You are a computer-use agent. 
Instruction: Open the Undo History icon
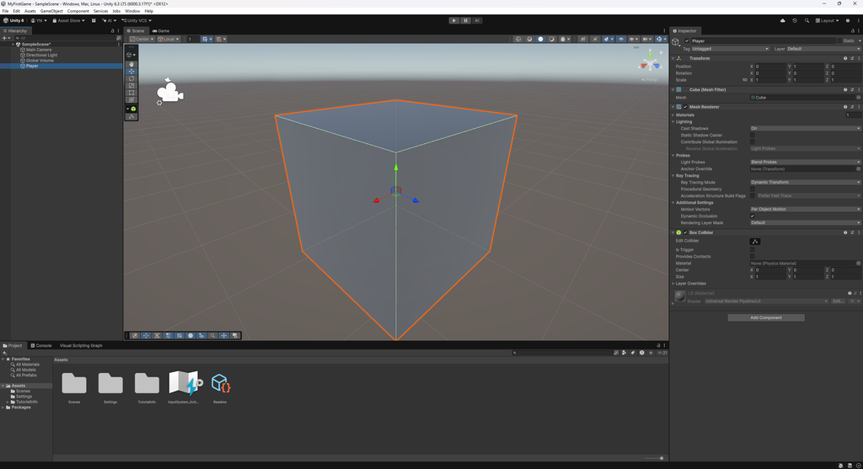tap(795, 20)
